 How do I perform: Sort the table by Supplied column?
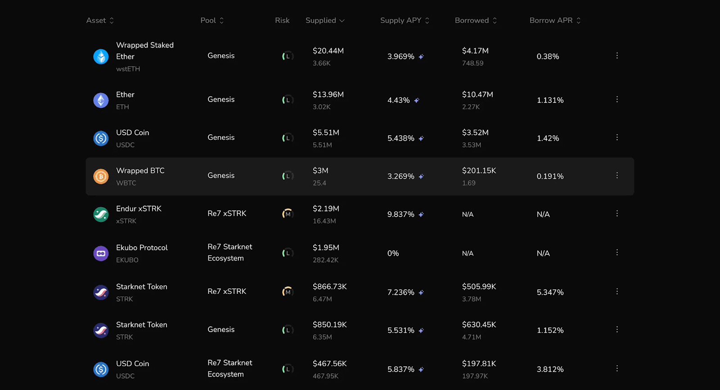coord(325,21)
